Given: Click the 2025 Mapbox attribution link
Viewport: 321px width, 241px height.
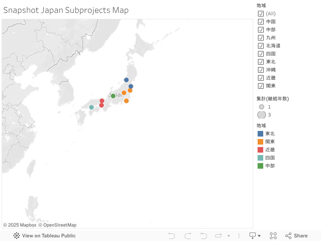Looking at the screenshot, I should (x=20, y=225).
